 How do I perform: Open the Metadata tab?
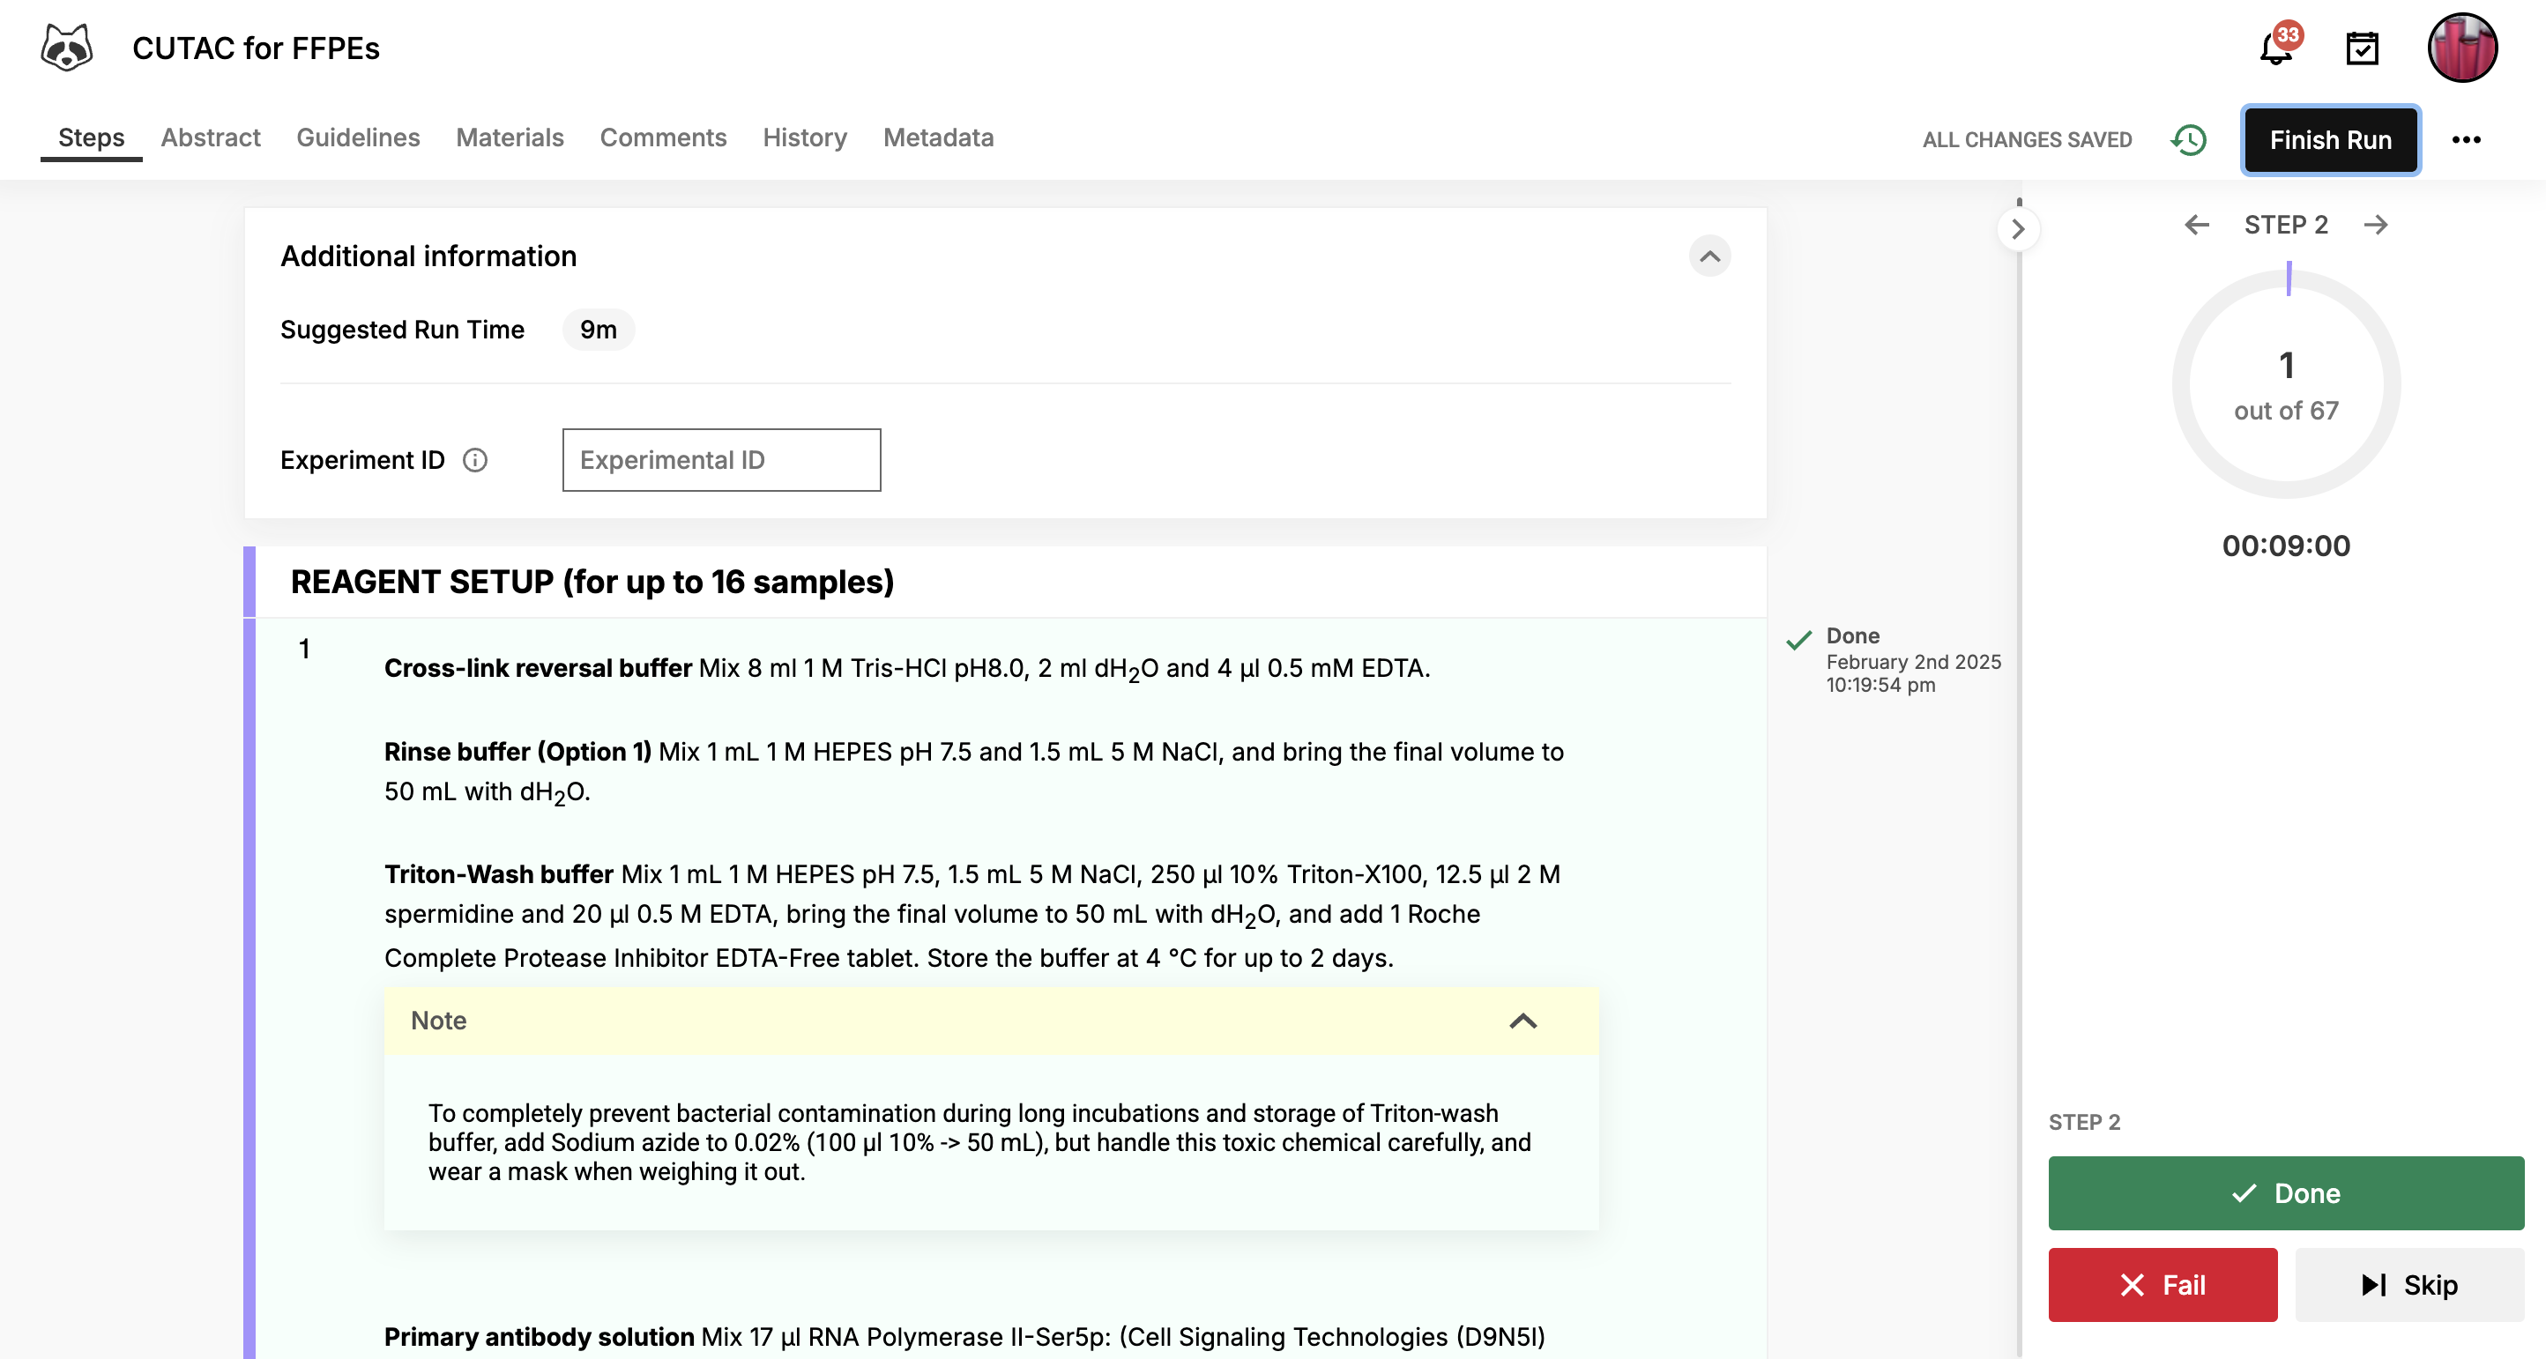point(938,137)
